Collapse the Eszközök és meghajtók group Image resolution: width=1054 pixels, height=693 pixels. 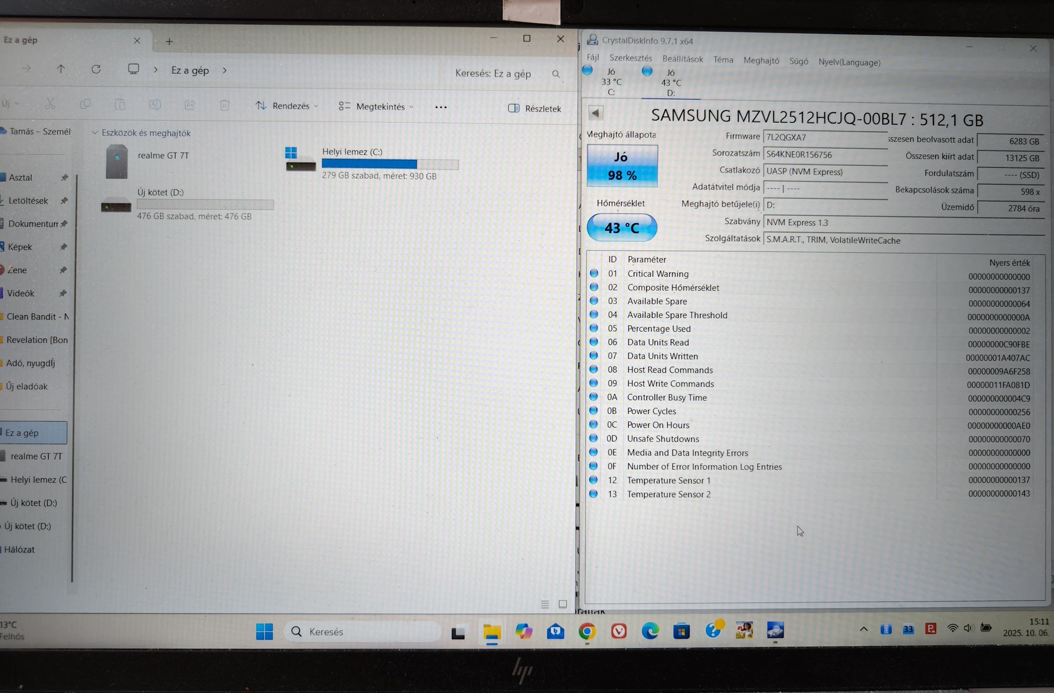(95, 133)
